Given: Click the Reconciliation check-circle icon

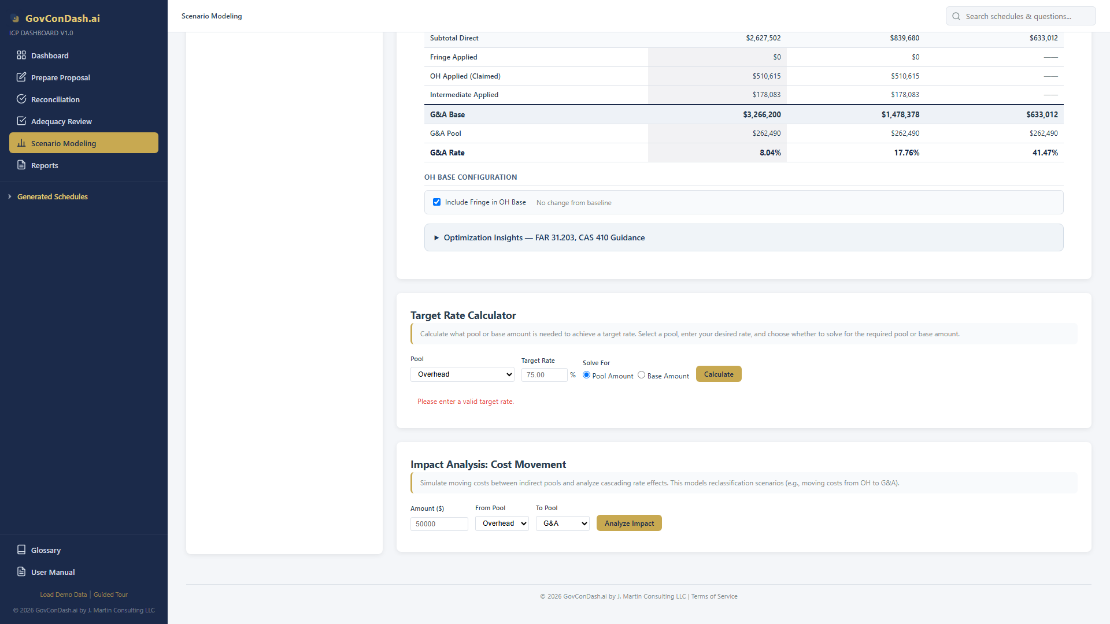Looking at the screenshot, I should (21, 99).
